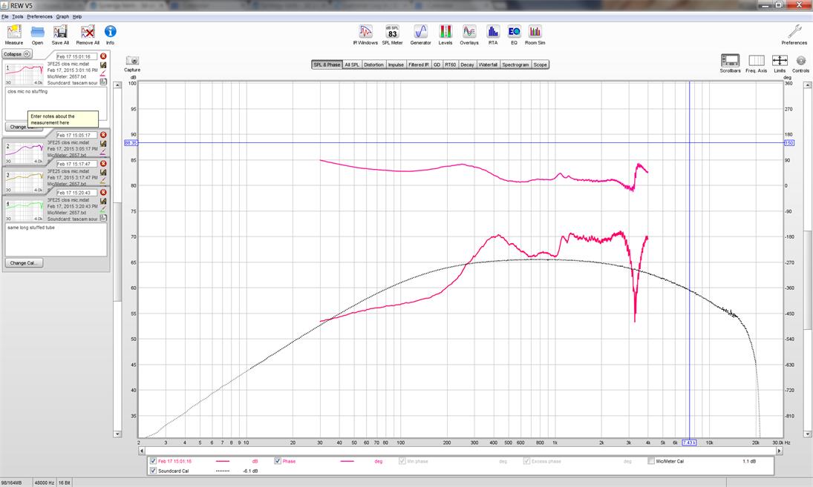Delete measurement Feb 17 15:17:47
Image resolution: width=813 pixels, height=487 pixels.
pos(103,164)
